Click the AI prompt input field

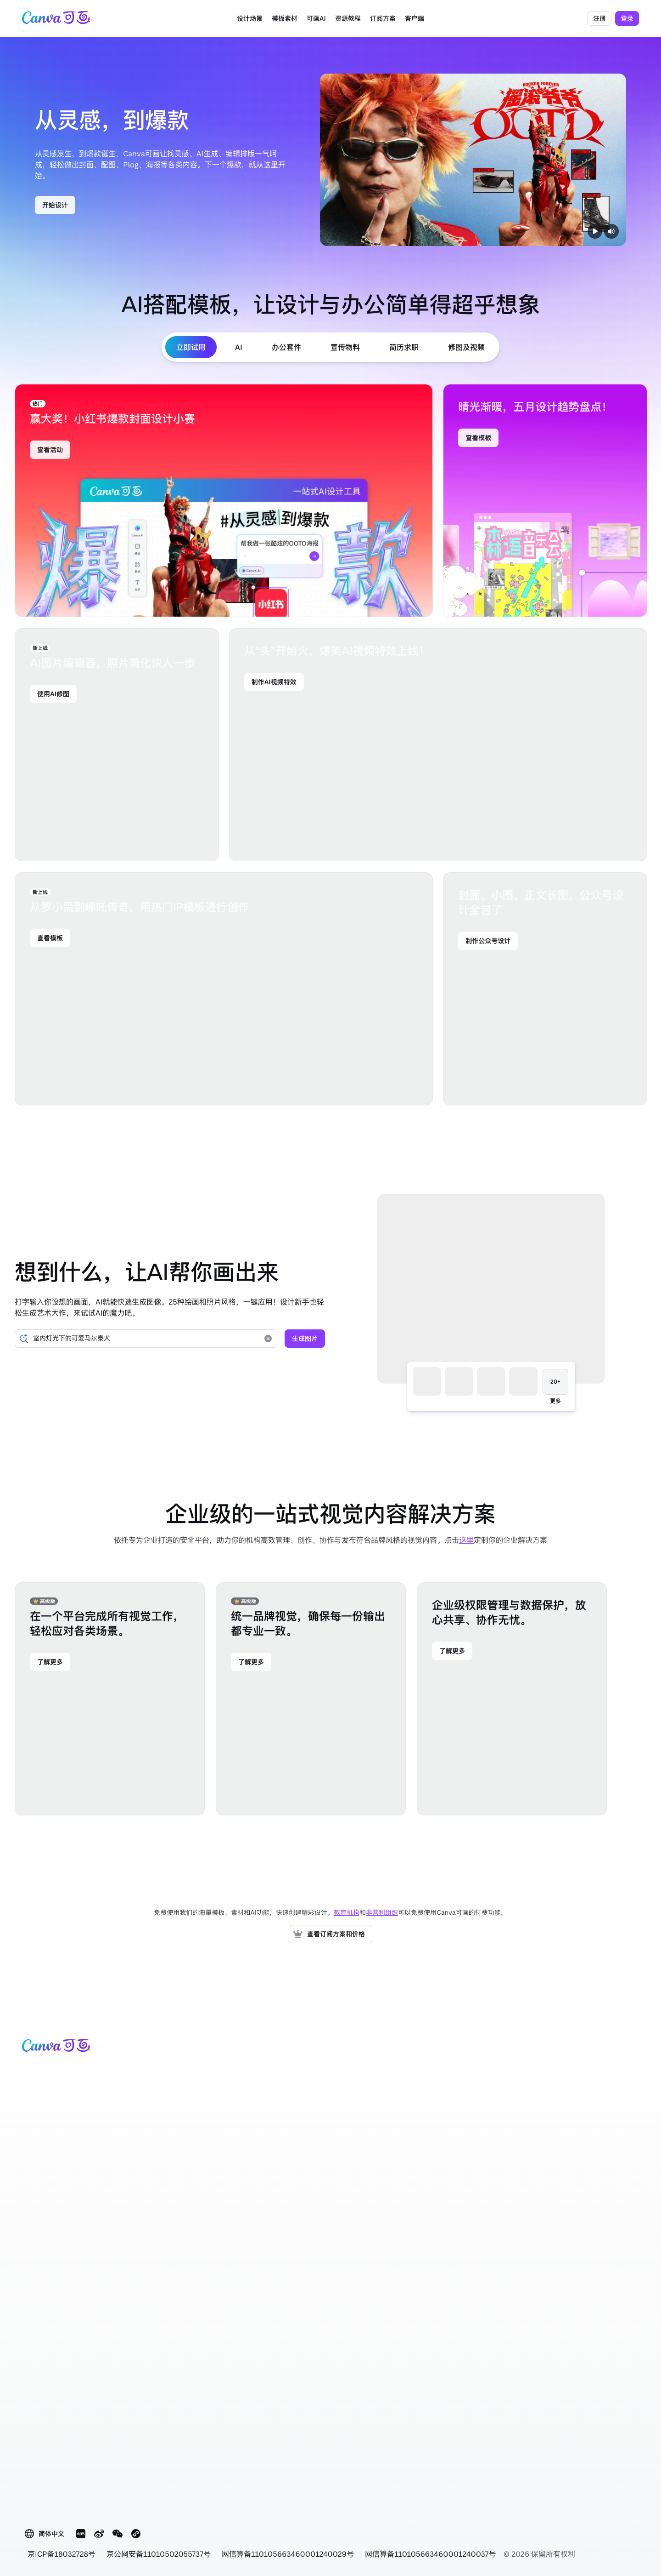pyautogui.click(x=146, y=1338)
